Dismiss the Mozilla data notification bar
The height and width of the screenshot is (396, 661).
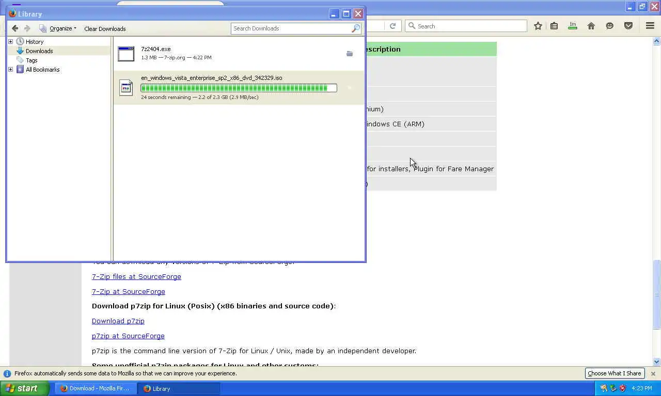[653, 373]
